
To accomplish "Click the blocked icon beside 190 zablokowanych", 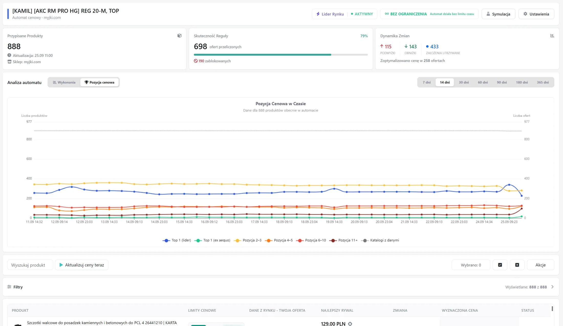I will [196, 61].
